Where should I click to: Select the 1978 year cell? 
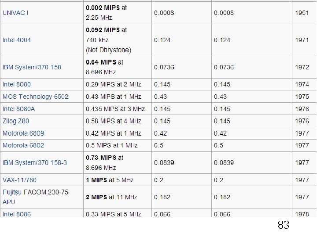[302, 214]
